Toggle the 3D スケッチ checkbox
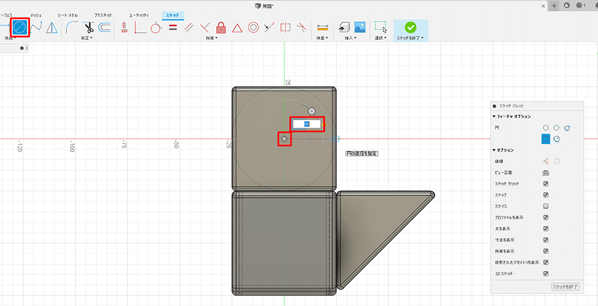 546,274
